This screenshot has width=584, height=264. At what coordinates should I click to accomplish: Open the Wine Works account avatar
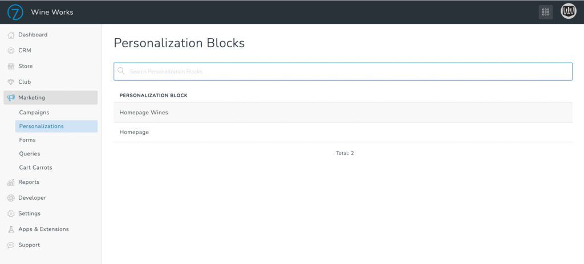coord(569,11)
